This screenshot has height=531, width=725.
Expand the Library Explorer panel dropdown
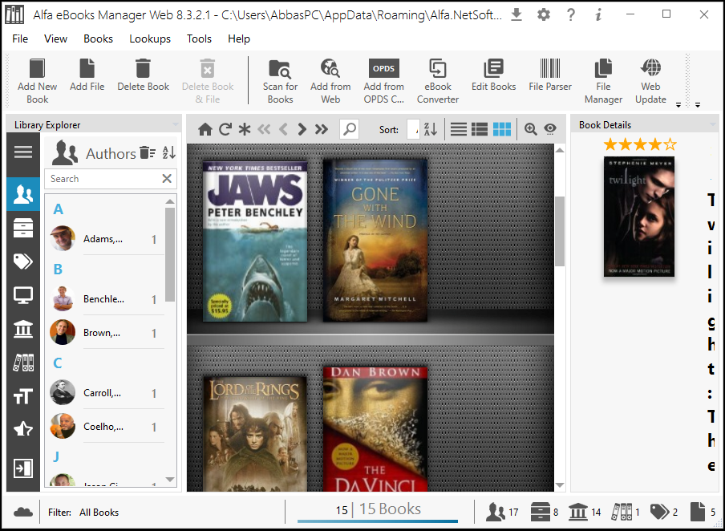point(176,124)
